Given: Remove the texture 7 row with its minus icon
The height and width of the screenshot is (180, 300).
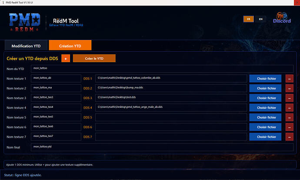Looking at the screenshot, I should coord(289,137).
